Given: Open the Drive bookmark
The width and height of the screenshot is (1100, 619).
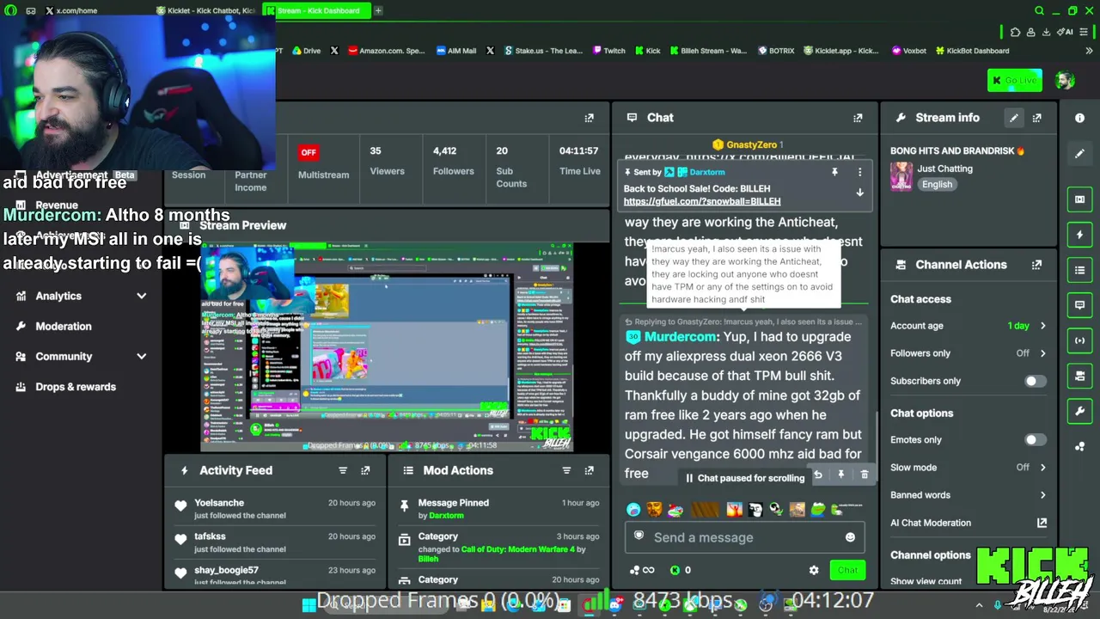Looking at the screenshot, I should pos(306,51).
